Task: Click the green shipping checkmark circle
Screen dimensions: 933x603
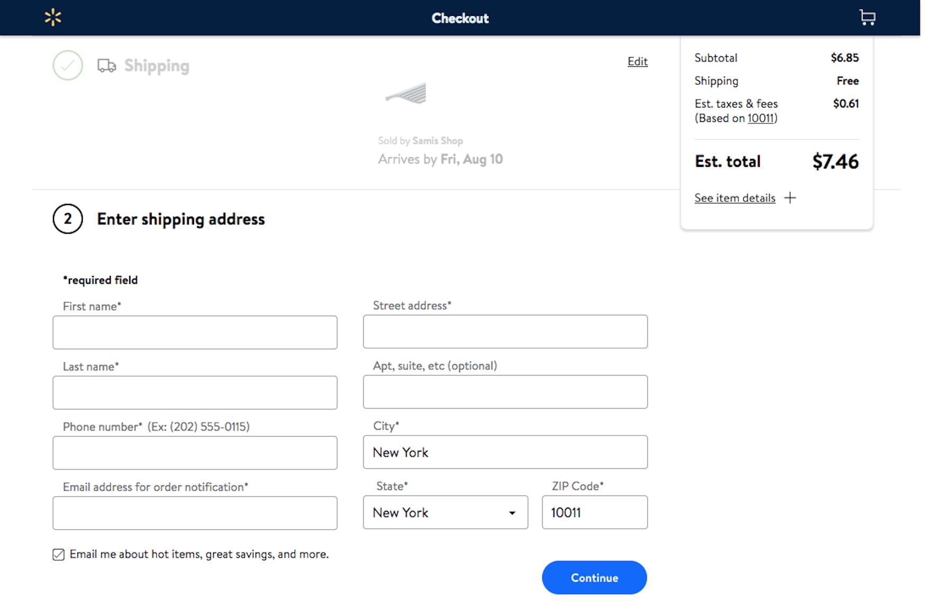Action: point(68,65)
